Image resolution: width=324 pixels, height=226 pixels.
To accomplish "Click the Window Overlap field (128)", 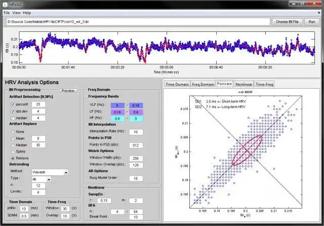I will pos(136,165).
